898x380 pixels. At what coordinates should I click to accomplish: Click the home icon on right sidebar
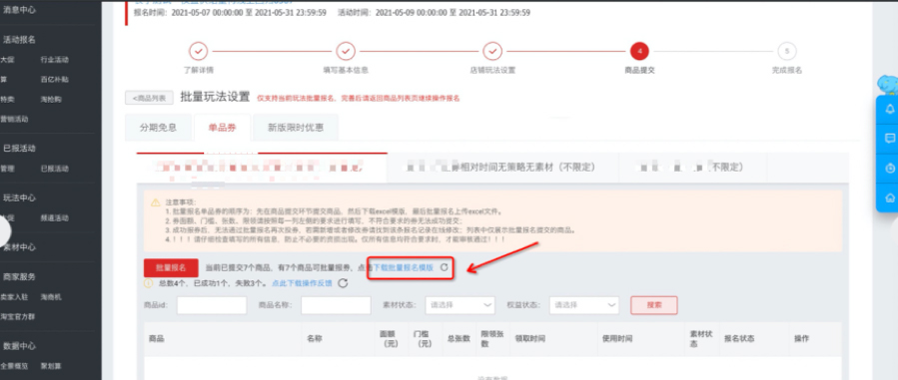click(890, 197)
